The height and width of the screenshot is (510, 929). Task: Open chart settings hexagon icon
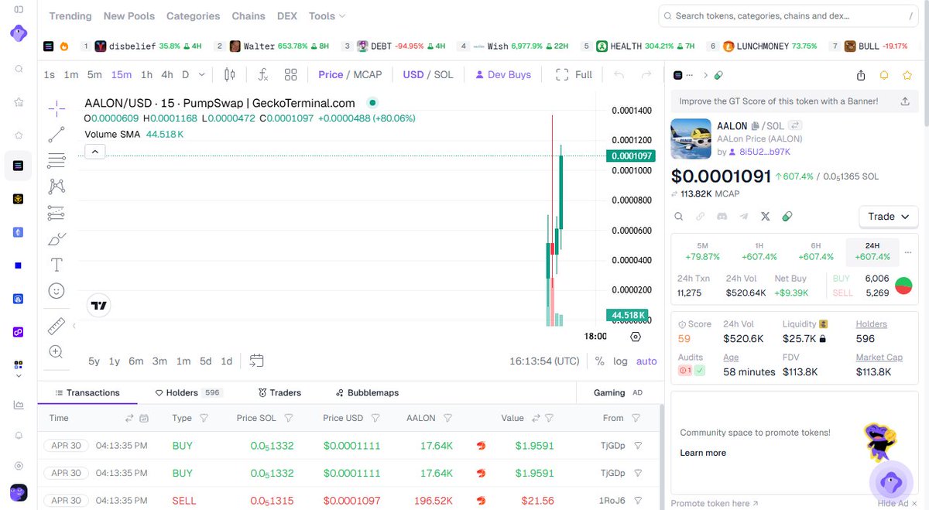[x=636, y=337]
